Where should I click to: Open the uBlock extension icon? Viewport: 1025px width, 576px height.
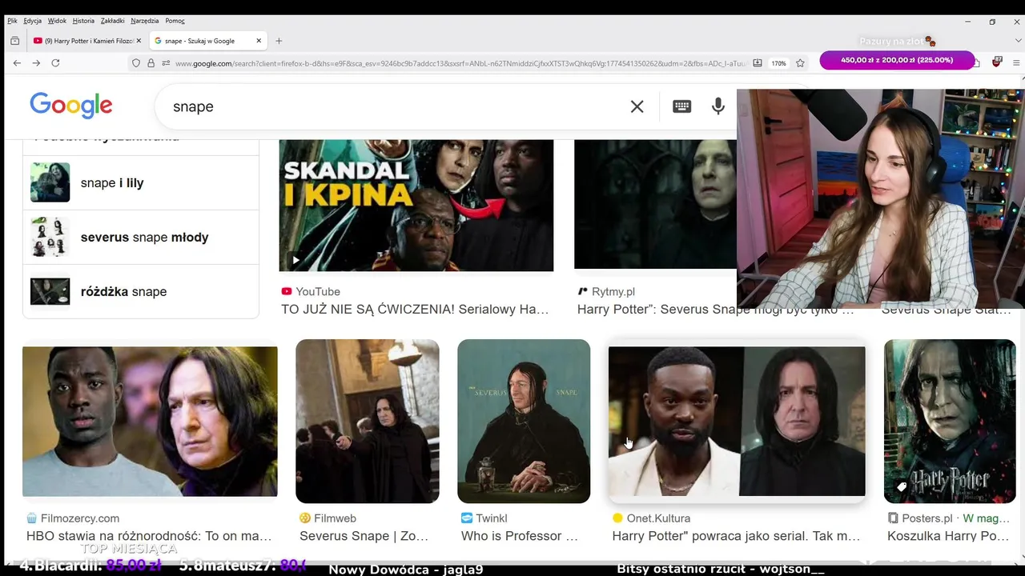point(997,62)
